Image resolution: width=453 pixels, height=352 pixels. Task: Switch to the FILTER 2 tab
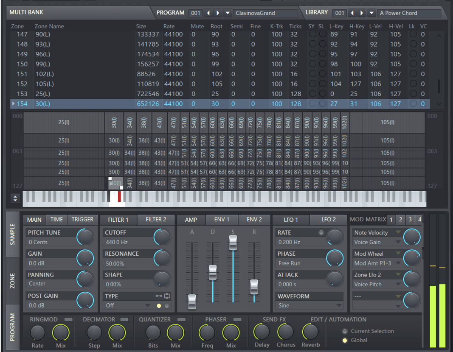pos(156,220)
